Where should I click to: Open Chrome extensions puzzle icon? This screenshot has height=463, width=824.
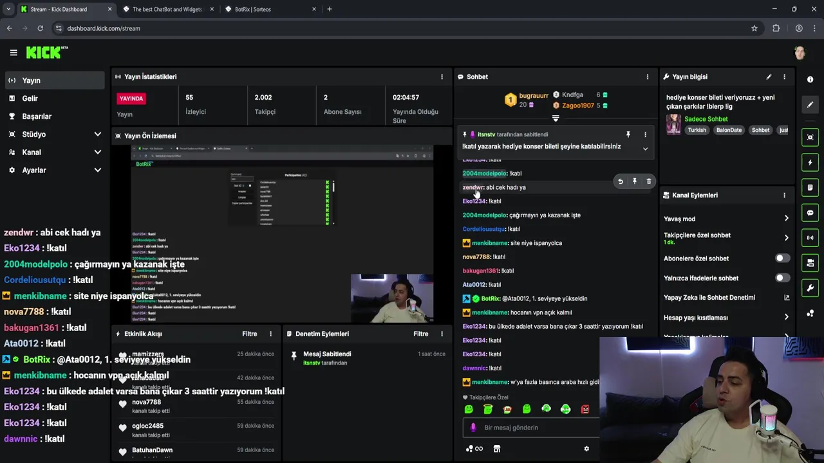point(776,28)
